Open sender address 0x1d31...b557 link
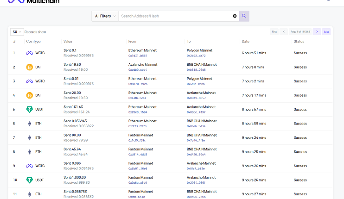Image resolution: width=344 pixels, height=199 pixels. point(138,56)
